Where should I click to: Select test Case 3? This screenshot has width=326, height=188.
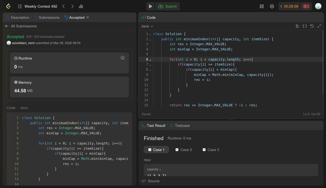(x=211, y=150)
